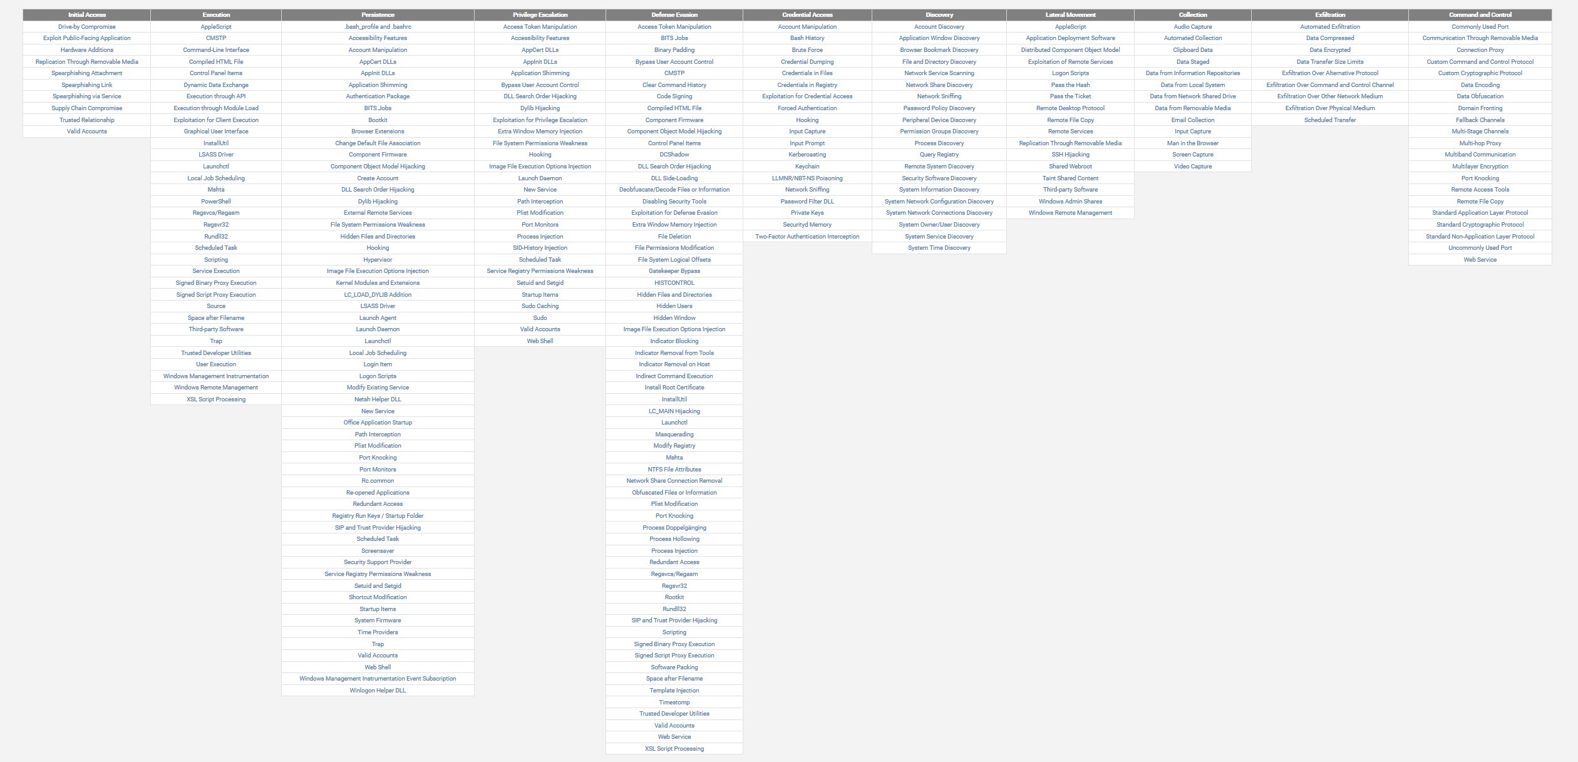Click Pass the Hash in Lateral Movement

coord(1070,85)
